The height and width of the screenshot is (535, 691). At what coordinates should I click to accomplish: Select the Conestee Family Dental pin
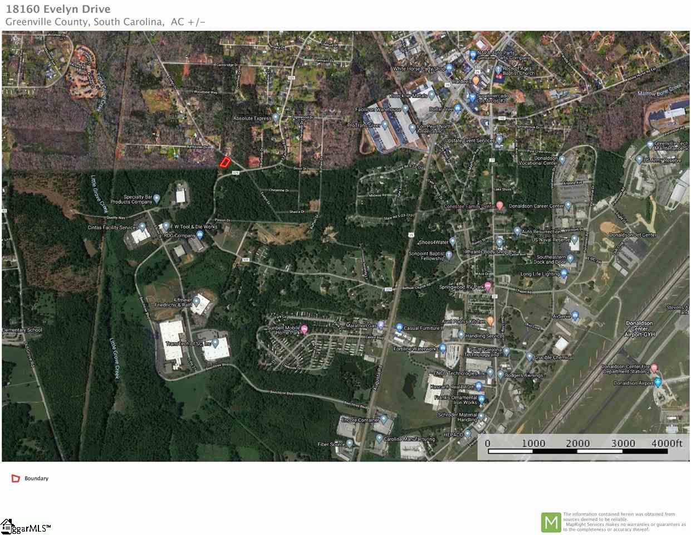tap(500, 206)
